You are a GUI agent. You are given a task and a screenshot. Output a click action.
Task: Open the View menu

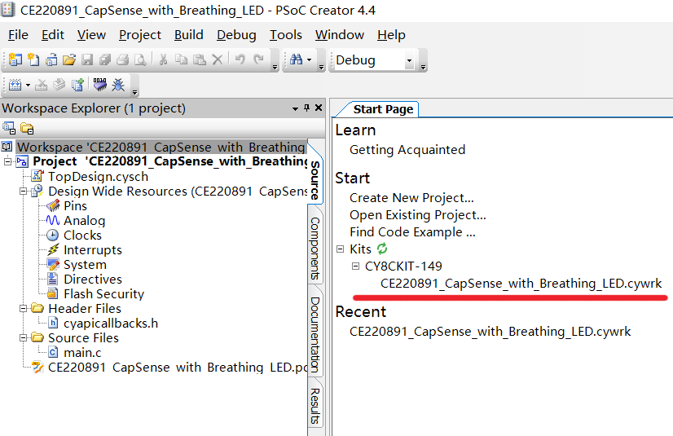click(91, 35)
